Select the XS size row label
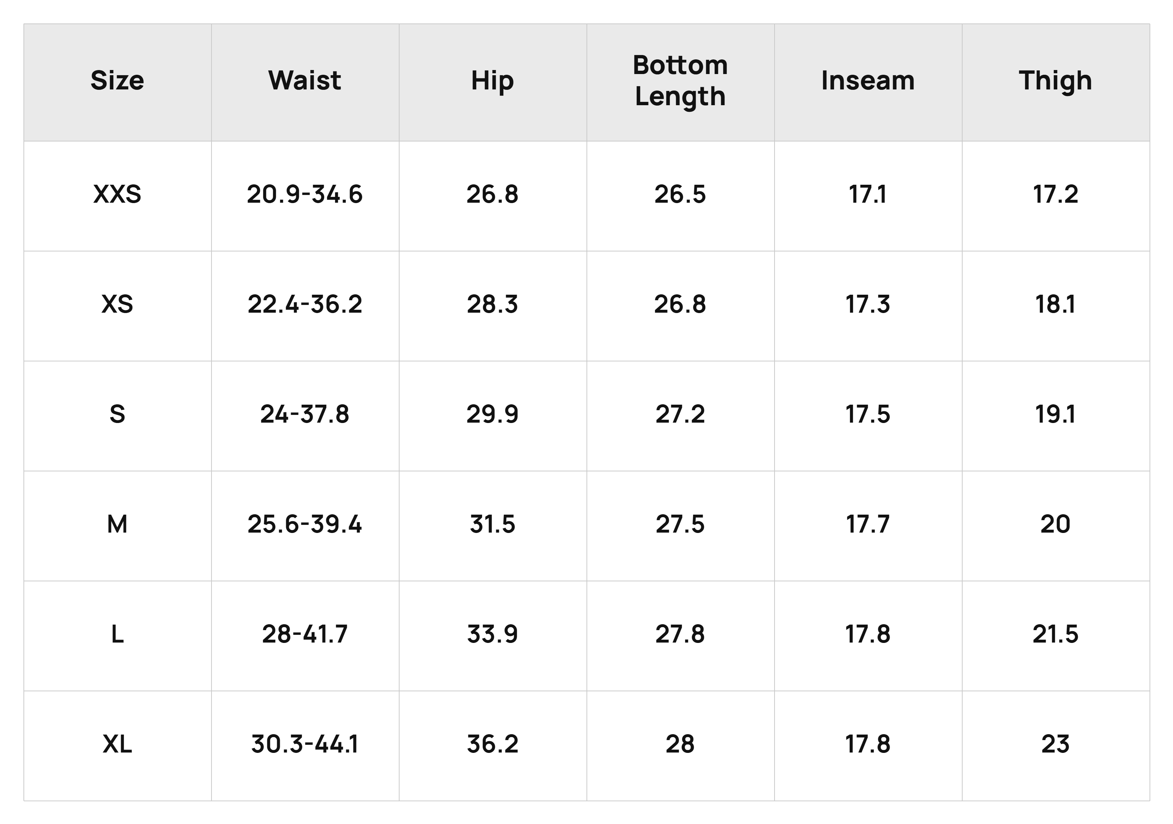1173x824 pixels. [x=117, y=305]
